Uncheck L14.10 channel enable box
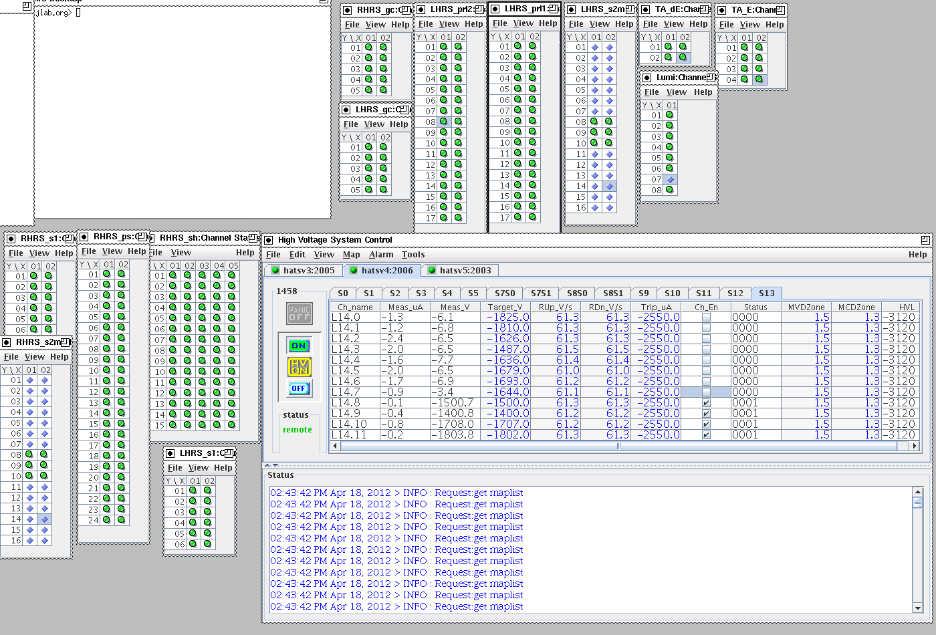936x635 pixels. pos(706,424)
